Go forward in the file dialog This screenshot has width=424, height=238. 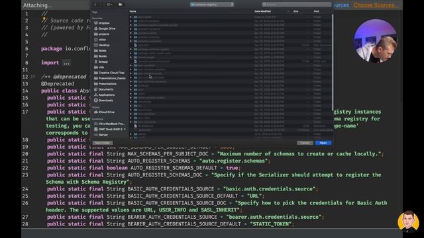point(100,5)
